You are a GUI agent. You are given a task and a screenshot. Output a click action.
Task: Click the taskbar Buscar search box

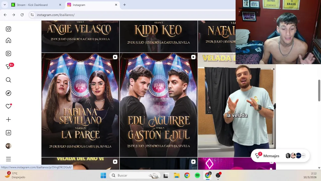point(135,175)
